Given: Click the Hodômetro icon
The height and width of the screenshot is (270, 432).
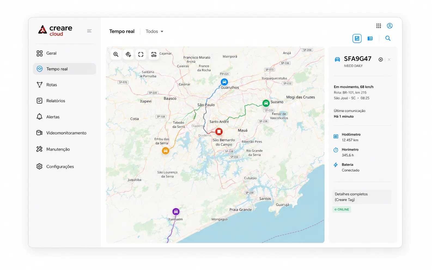Looking at the screenshot, I should [x=336, y=136].
